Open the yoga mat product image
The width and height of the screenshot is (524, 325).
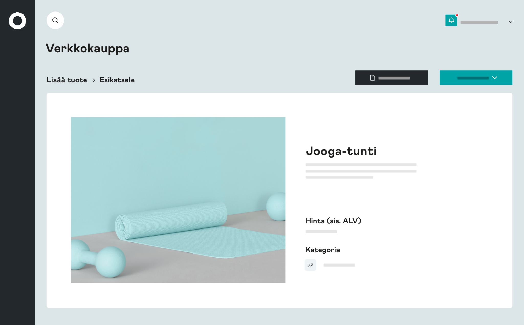[178, 200]
